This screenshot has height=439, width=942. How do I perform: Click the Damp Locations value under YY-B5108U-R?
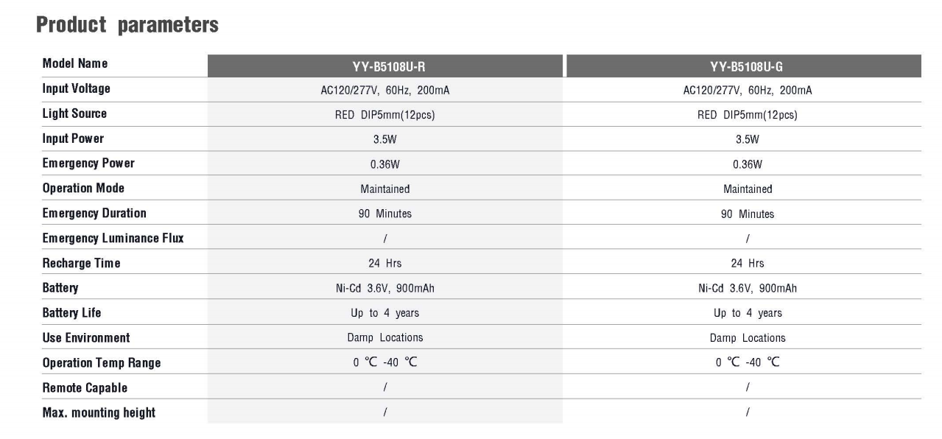(x=385, y=338)
